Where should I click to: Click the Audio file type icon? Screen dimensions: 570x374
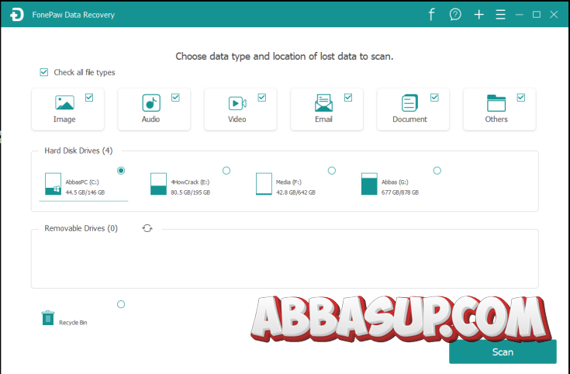click(151, 102)
